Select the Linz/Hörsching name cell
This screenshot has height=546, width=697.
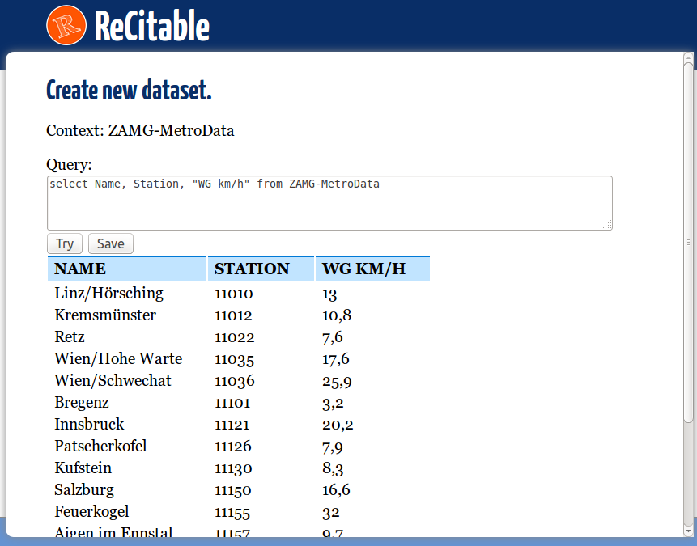109,293
